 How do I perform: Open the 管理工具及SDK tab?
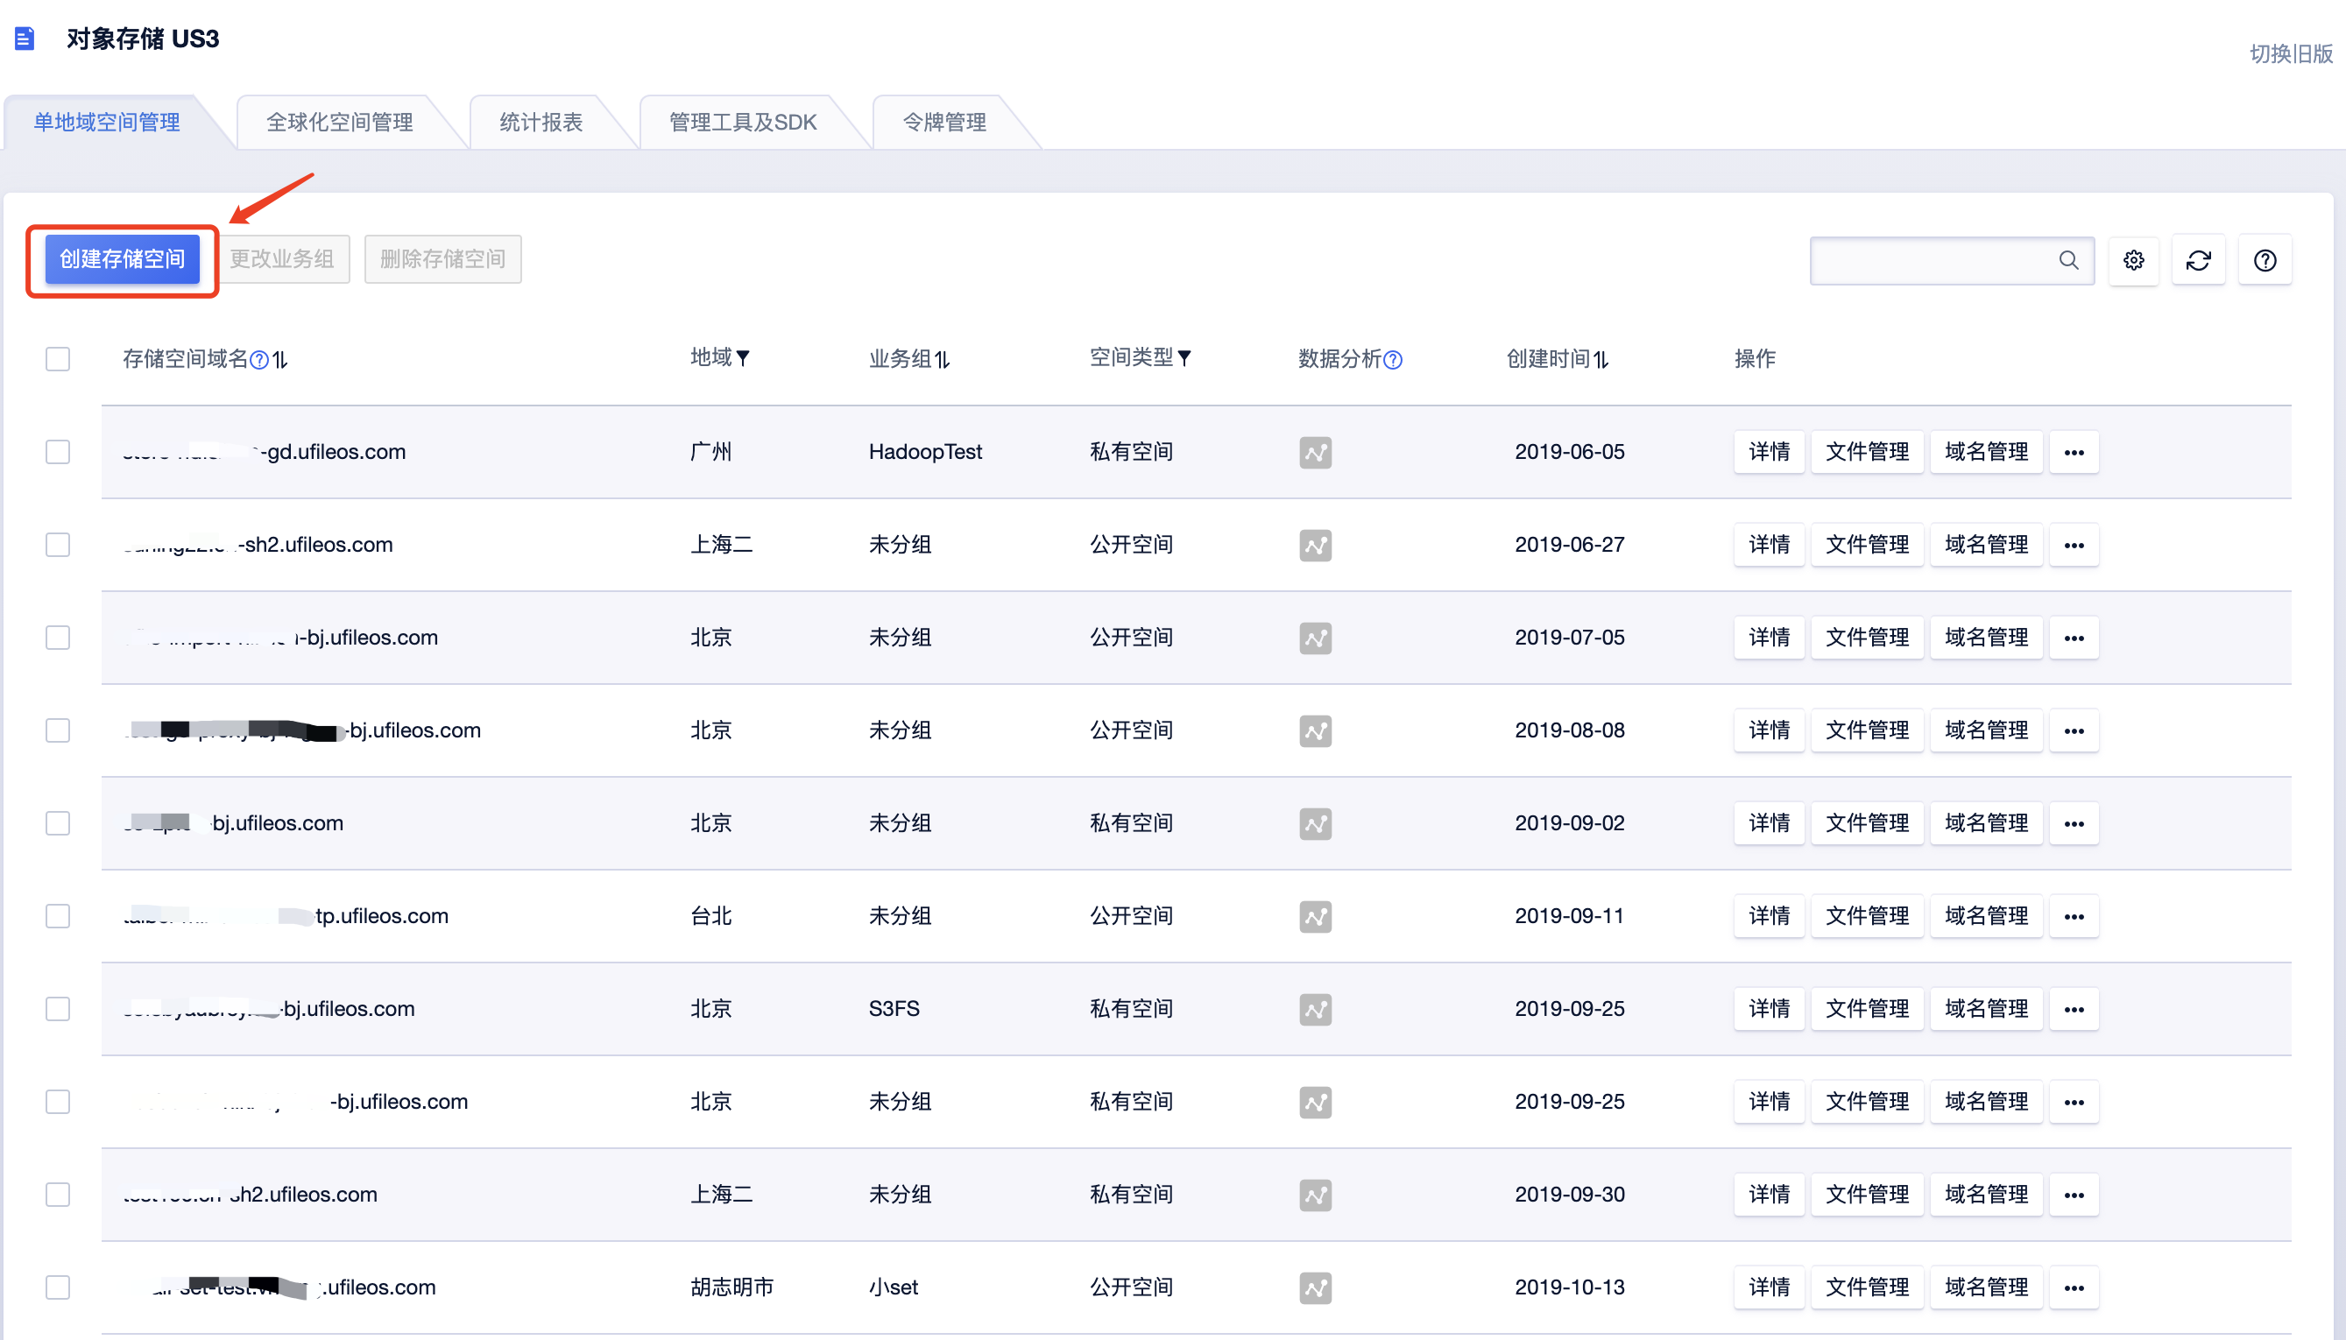pos(743,123)
